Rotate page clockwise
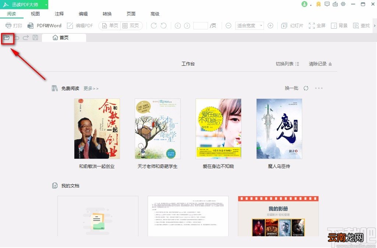This screenshot has height=248, width=377. tap(154, 25)
